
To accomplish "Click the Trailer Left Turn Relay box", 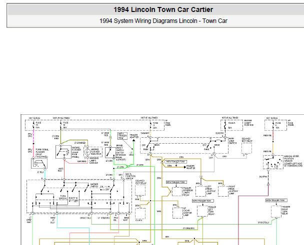I will click(x=202, y=211).
